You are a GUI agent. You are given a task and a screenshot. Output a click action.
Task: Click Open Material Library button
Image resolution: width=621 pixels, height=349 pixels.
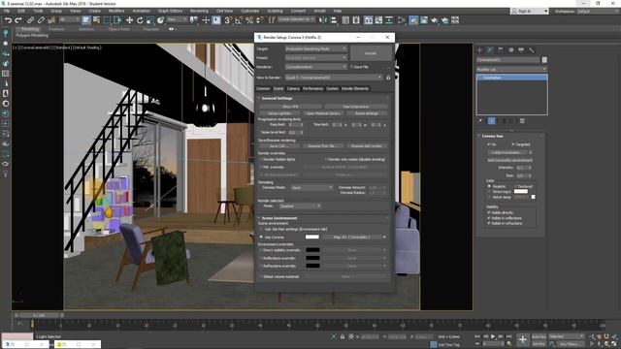[323, 113]
